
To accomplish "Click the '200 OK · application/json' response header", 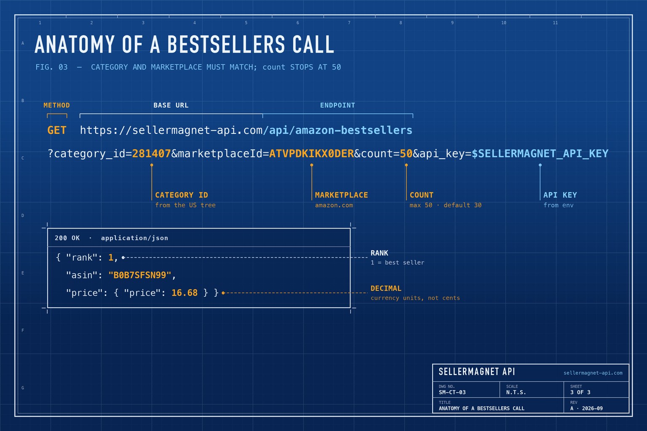I will tap(112, 238).
